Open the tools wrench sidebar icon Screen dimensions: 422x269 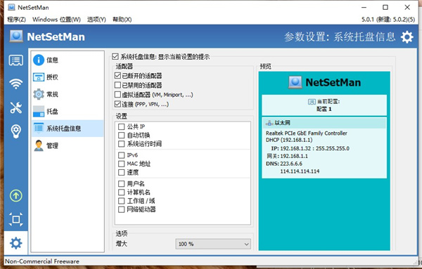[x=16, y=107]
